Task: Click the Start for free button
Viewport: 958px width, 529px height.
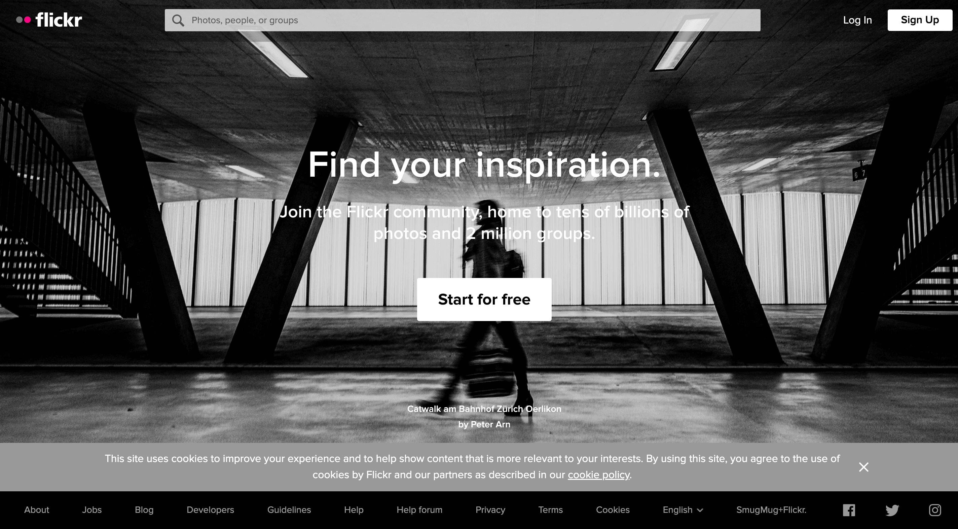Action: coord(484,300)
